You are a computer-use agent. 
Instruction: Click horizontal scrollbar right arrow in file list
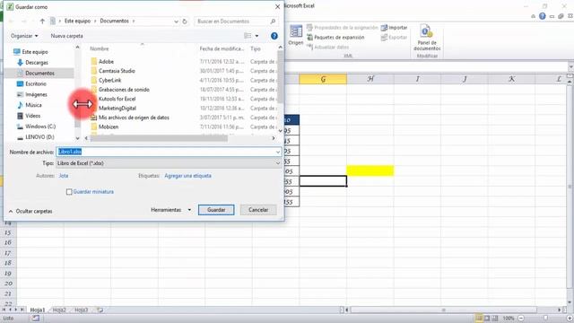274,138
